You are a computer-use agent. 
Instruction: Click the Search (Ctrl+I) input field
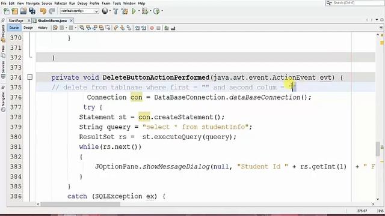click(x=358, y=2)
